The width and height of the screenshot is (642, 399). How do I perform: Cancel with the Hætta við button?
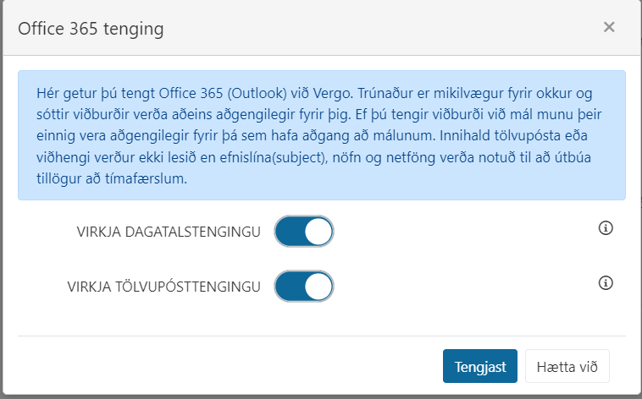[567, 366]
